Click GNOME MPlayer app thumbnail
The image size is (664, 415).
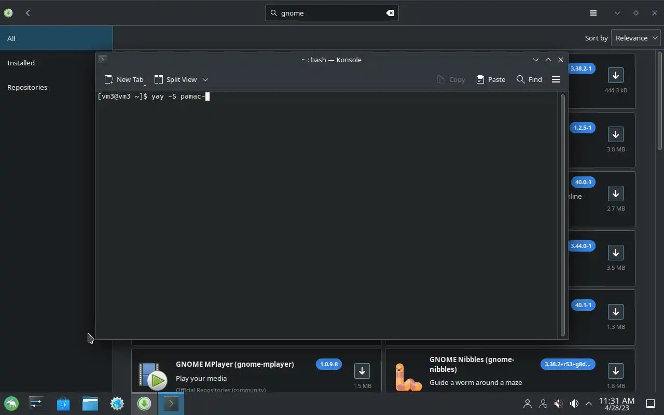[x=153, y=376]
